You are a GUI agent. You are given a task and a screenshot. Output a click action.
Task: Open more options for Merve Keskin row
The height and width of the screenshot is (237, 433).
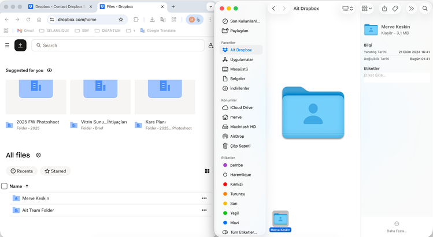pyautogui.click(x=204, y=198)
